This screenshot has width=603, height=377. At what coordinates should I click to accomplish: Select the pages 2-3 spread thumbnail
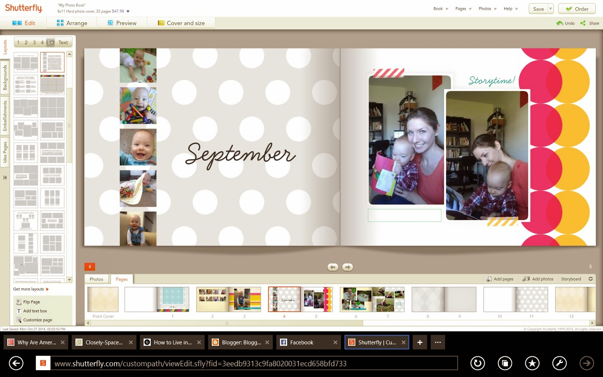click(x=228, y=299)
